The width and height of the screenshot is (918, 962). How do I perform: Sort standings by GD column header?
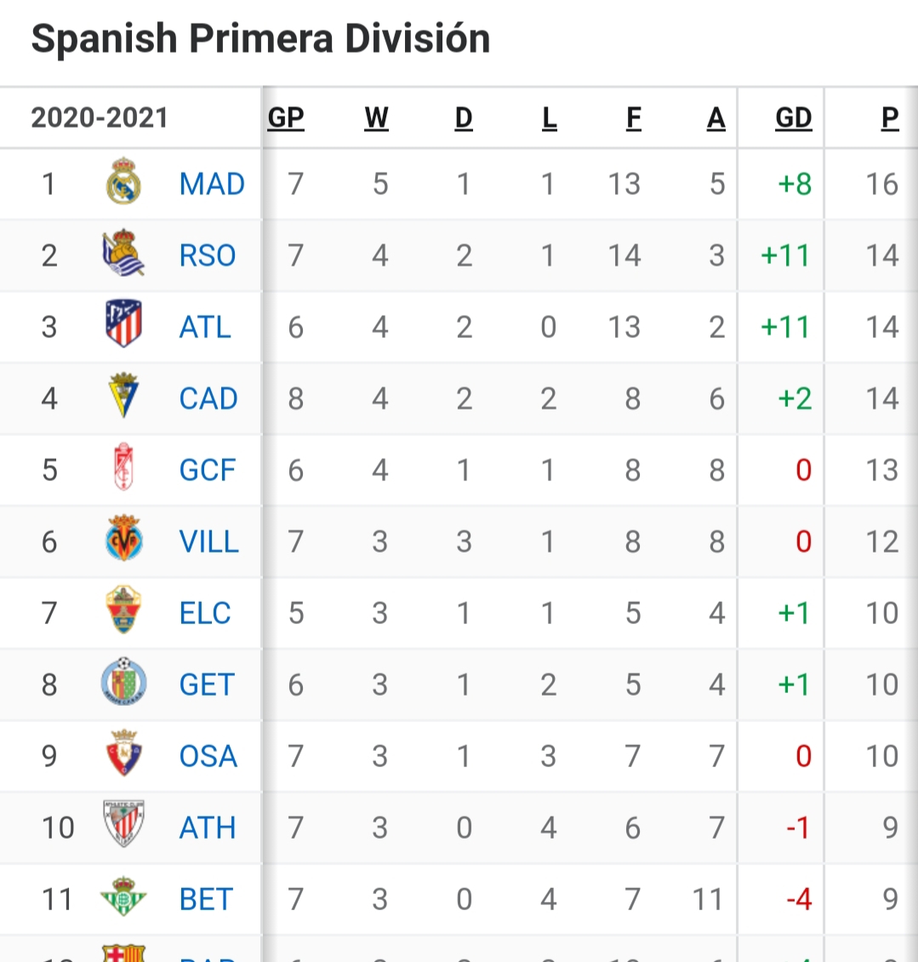[x=793, y=118]
